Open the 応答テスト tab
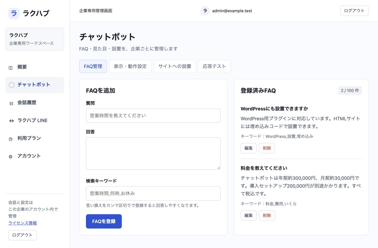This screenshot has height=248, width=378. coord(214,66)
